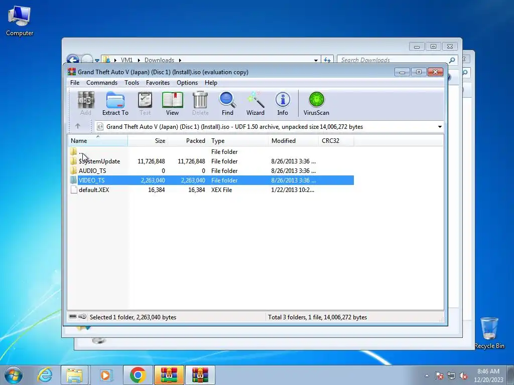Viewport: 514px width, 385px height.
Task: Expand hidden system tray icons arrow
Action: [x=427, y=375]
